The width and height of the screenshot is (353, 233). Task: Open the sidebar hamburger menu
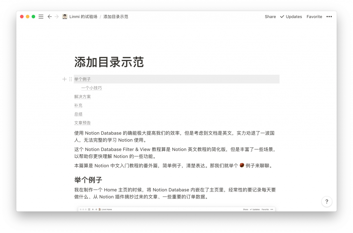41,17
